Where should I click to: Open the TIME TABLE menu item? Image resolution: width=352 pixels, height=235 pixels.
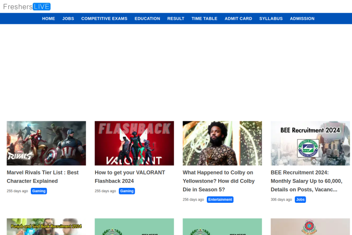click(x=204, y=19)
